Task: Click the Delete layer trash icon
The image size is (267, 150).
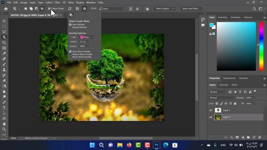Action: coord(259,137)
